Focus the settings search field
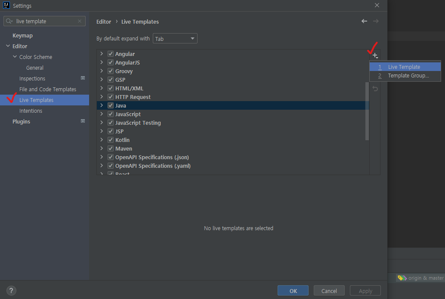The width and height of the screenshot is (445, 299). 45,21
